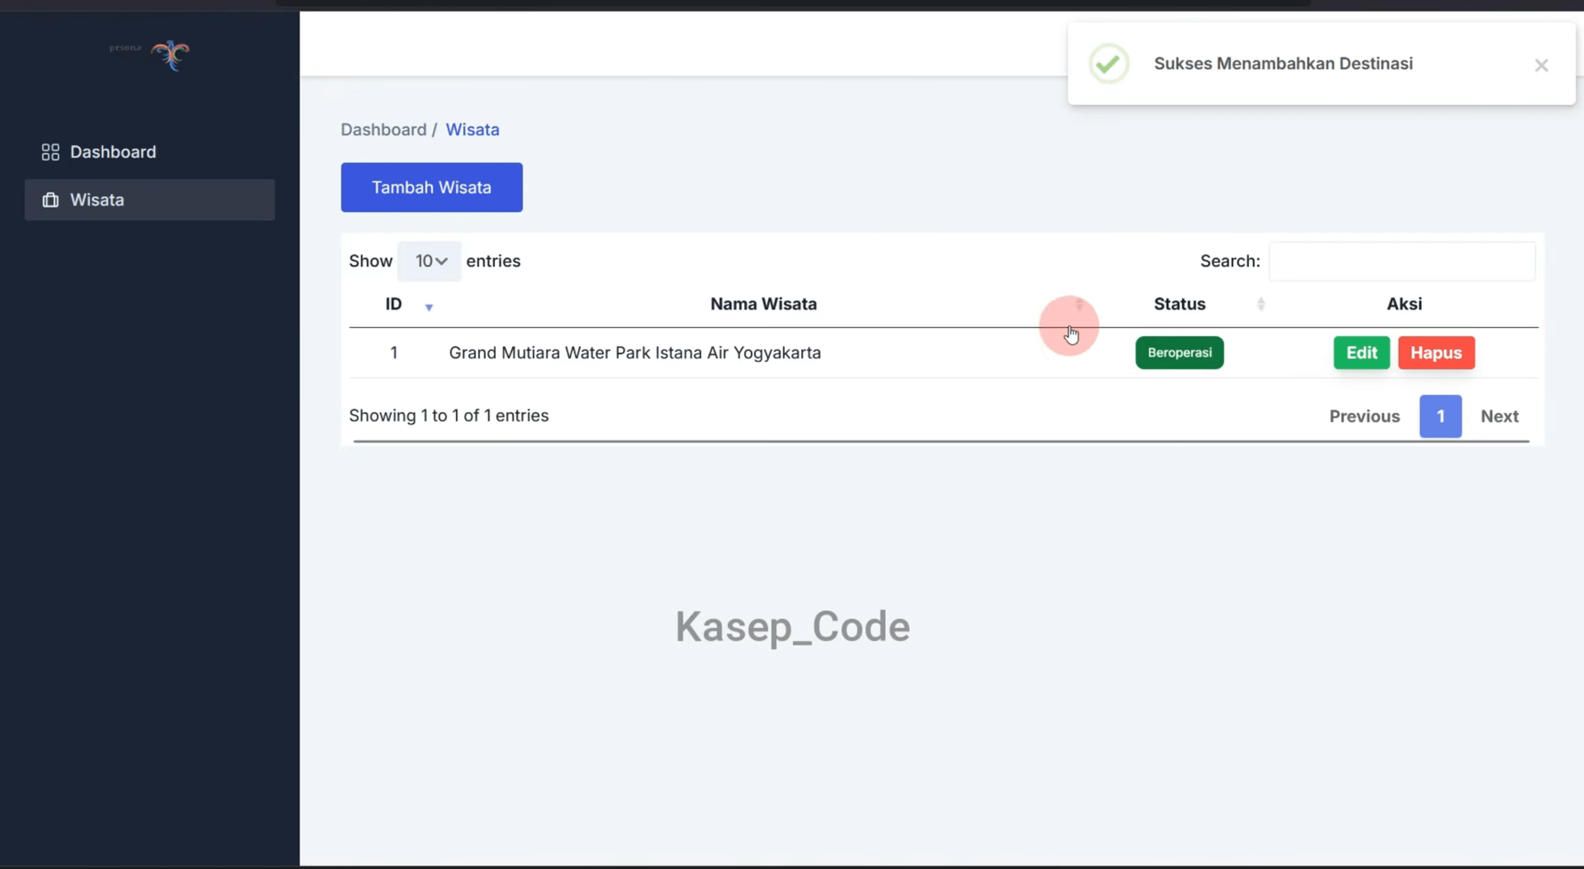
Task: Click the Beroperasi status badge
Action: pyautogui.click(x=1179, y=353)
